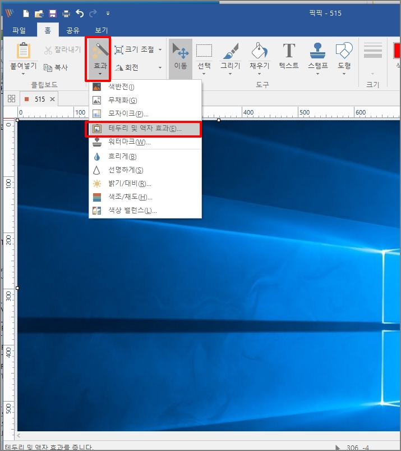Choose 흐리게(B) from the effects menu

click(x=145, y=157)
